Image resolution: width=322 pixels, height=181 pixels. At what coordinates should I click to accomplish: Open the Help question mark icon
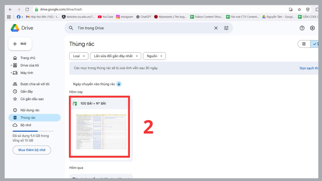point(302,28)
